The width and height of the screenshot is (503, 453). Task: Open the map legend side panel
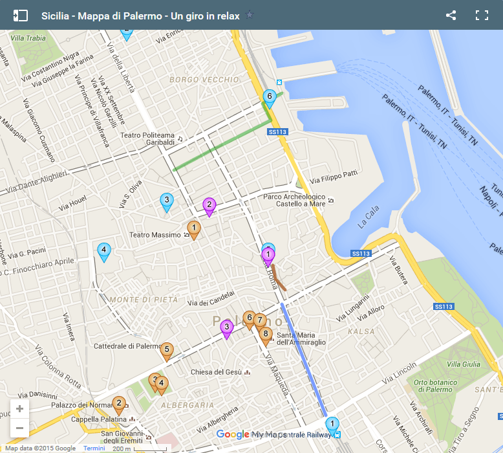[21, 16]
